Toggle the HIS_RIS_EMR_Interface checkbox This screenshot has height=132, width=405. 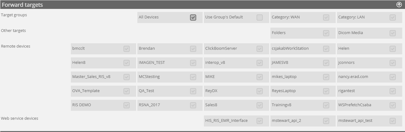tap(260, 121)
